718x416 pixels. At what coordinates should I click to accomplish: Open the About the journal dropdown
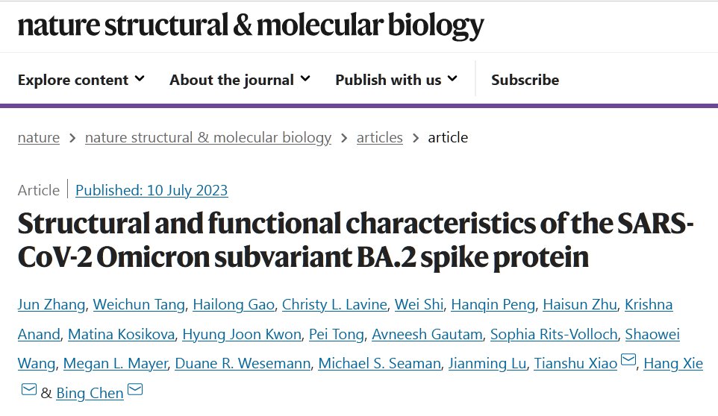(x=240, y=80)
